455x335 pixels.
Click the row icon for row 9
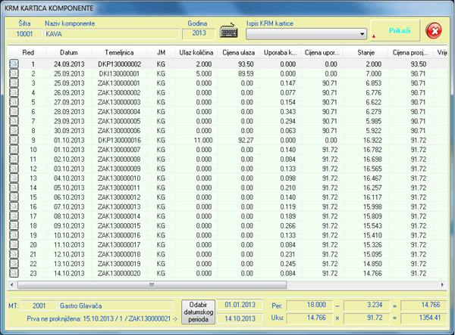pos(14,140)
